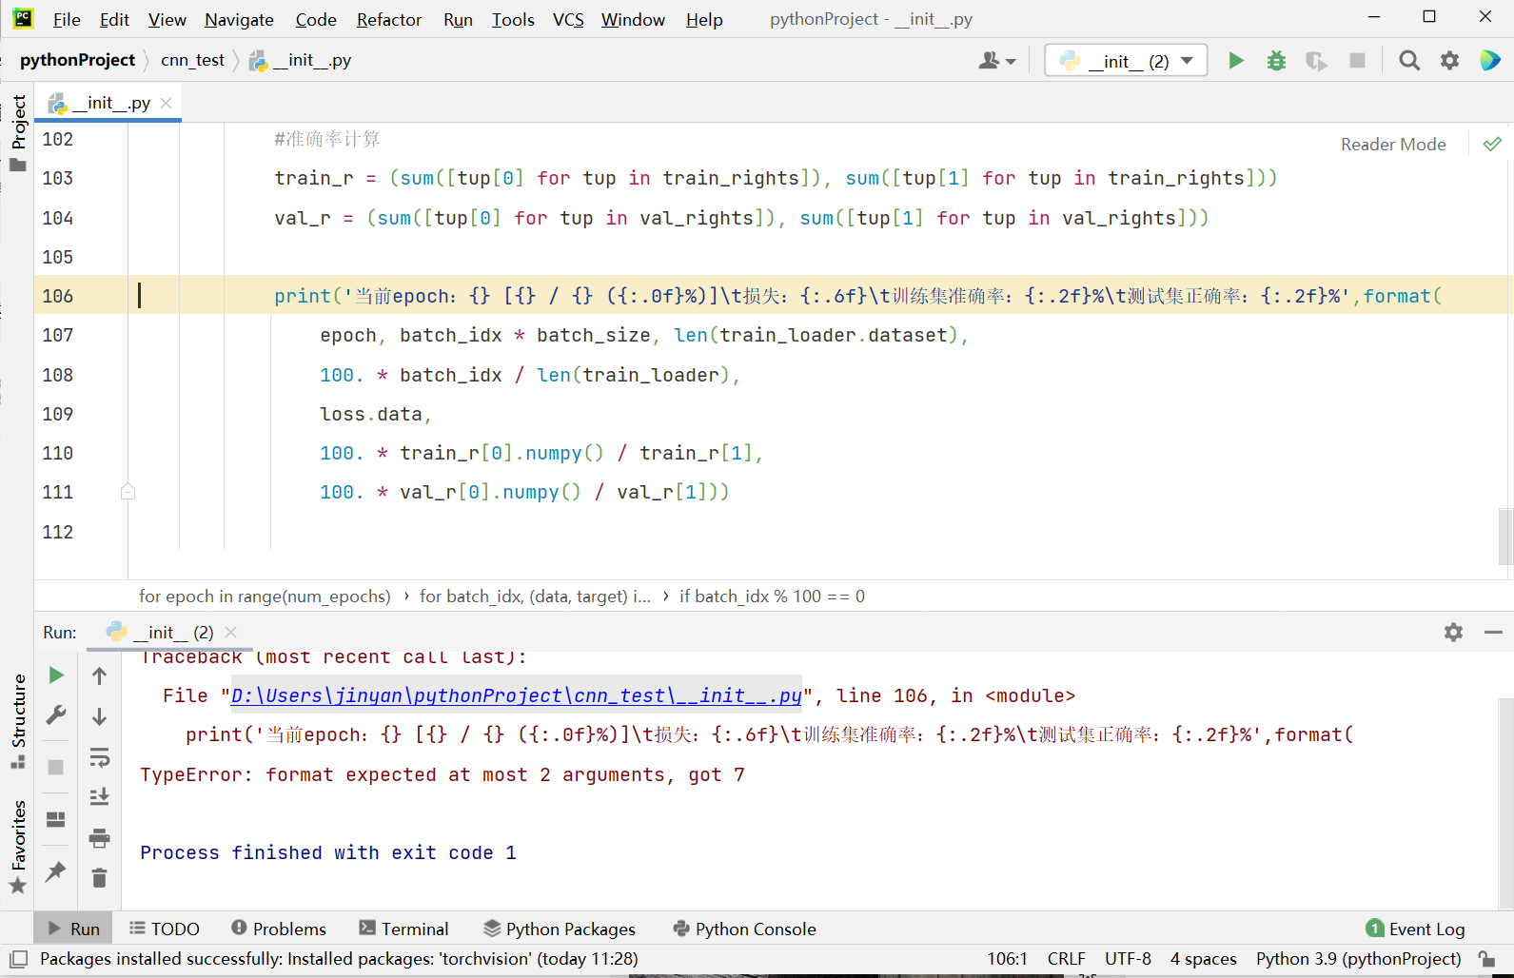Open the File menu
This screenshot has width=1514, height=978.
[x=67, y=19]
